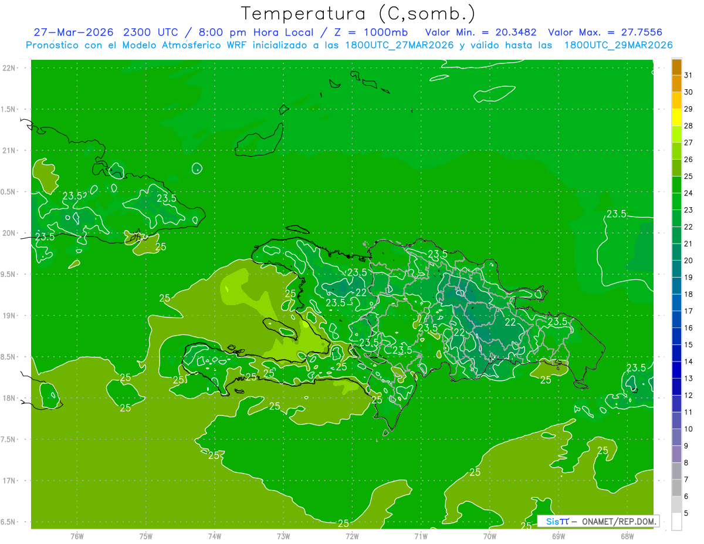Click the Valor Max. = 27.7556 text
This screenshot has width=704, height=544.
(605, 32)
